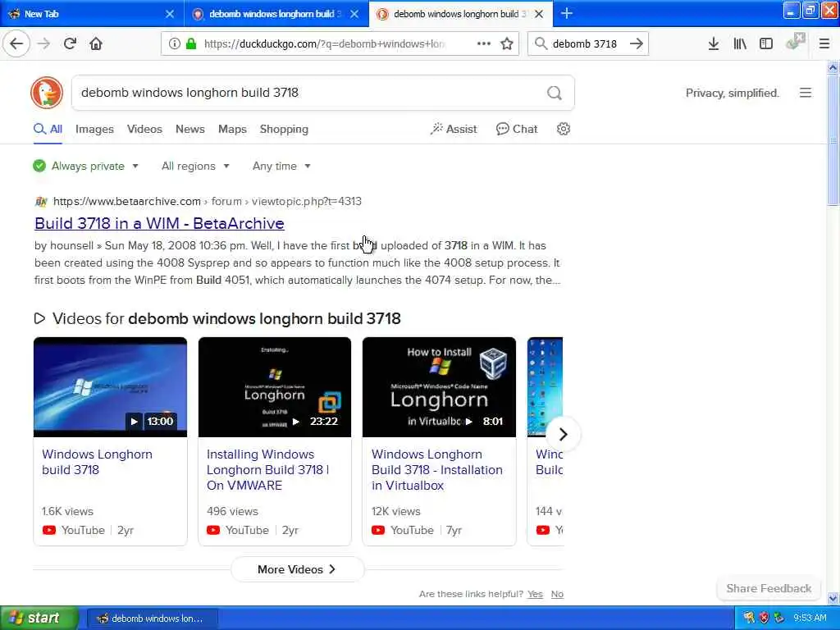Screen dimensions: 840x630
Task: Click the Share Feedback button
Action: (769, 588)
